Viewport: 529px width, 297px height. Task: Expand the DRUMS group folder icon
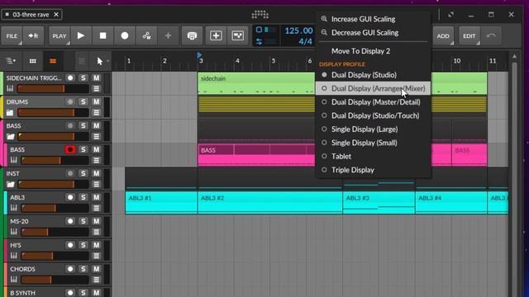[x=10, y=113]
